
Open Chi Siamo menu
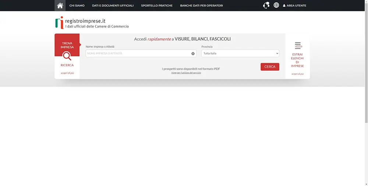pos(77,6)
